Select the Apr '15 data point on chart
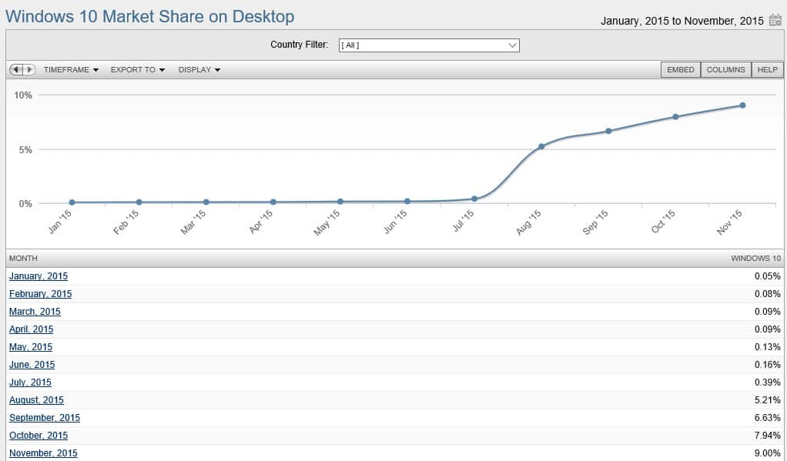787x461 pixels. pyautogui.click(x=273, y=202)
